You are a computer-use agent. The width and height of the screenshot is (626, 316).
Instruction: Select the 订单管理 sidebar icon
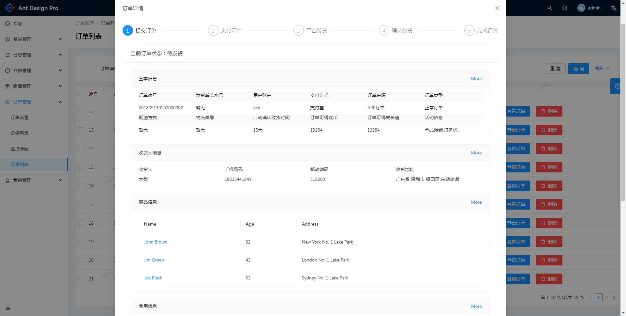7,102
